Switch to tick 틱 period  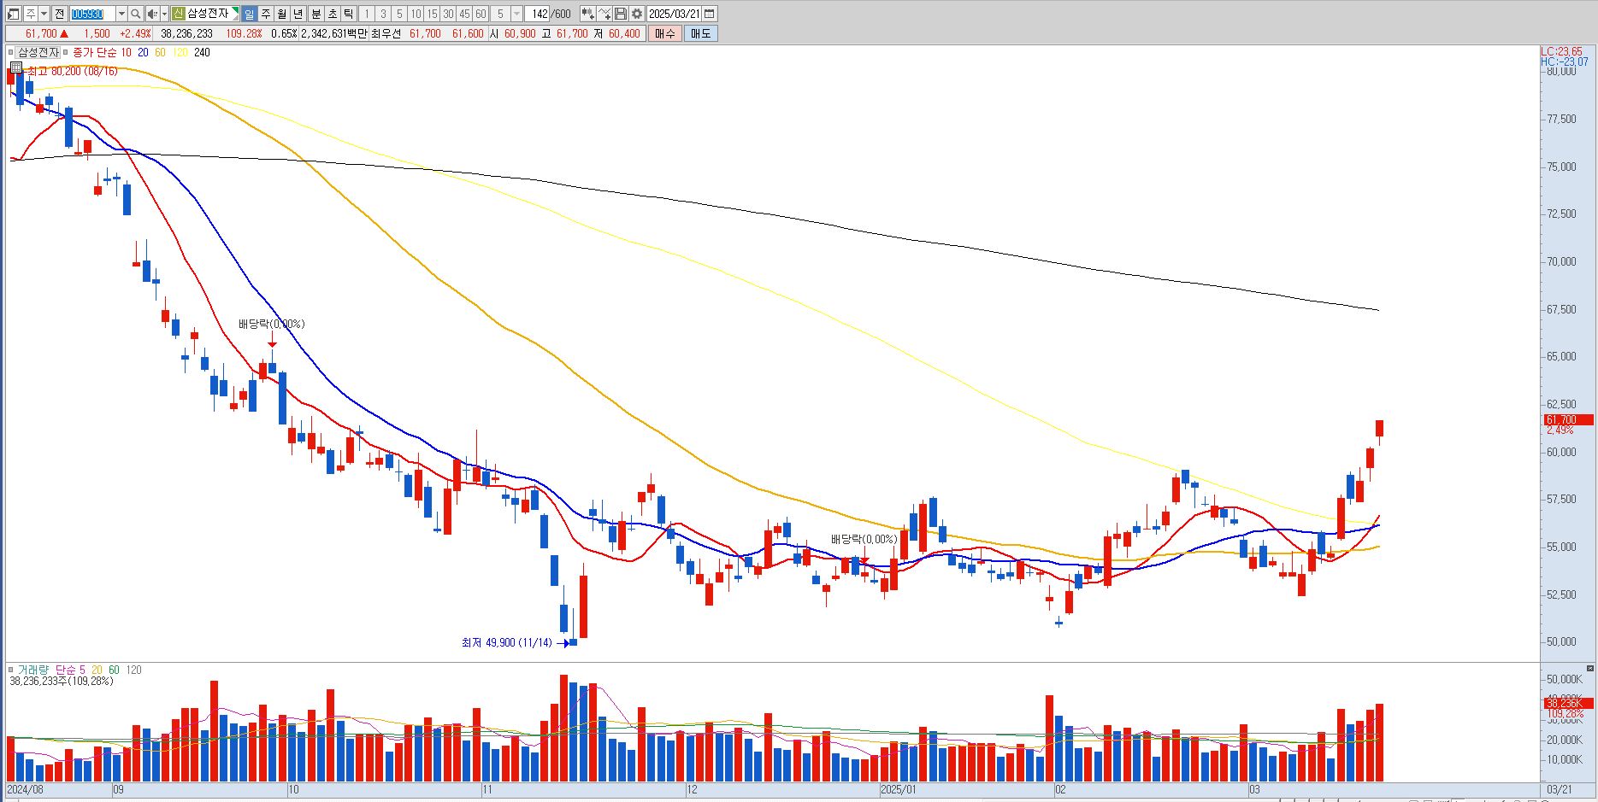(349, 14)
